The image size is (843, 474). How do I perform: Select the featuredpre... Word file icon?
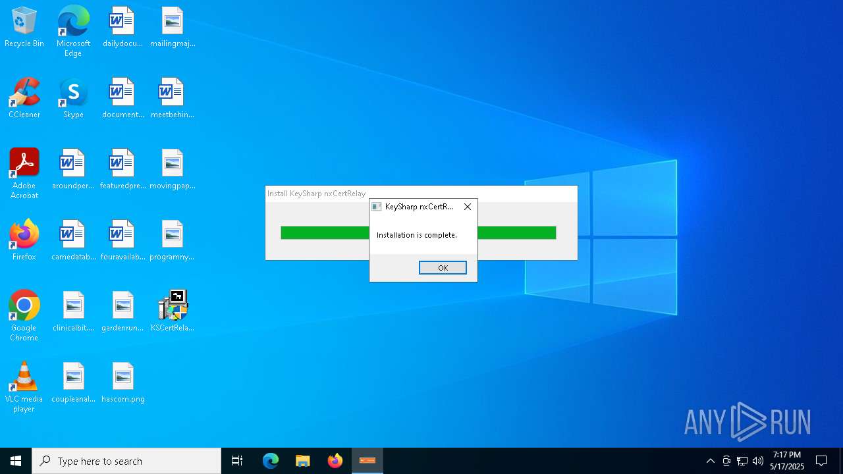122,170
